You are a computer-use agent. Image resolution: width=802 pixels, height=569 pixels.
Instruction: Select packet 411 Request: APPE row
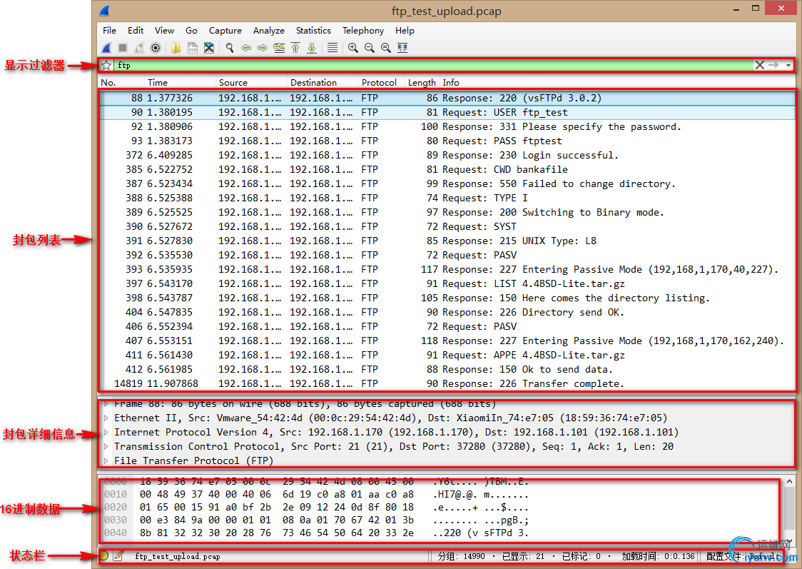(447, 356)
